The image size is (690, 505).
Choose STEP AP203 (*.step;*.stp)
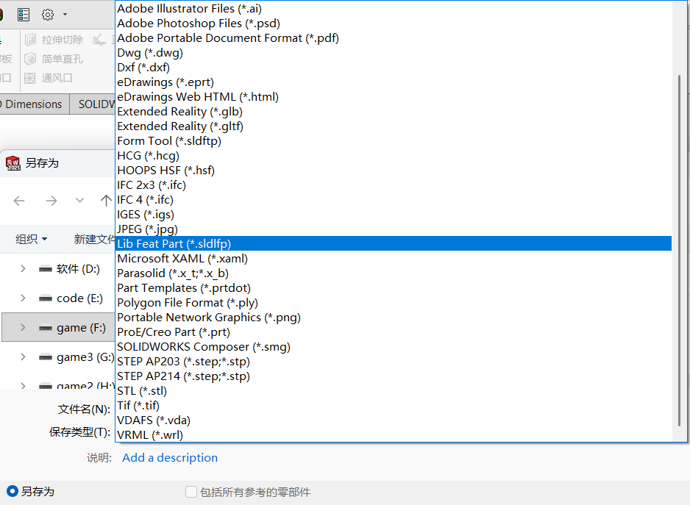click(x=393, y=362)
